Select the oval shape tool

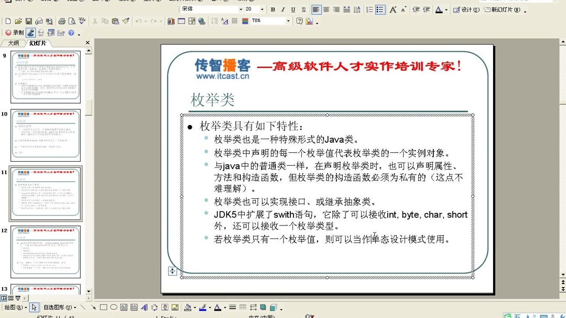coord(113,307)
